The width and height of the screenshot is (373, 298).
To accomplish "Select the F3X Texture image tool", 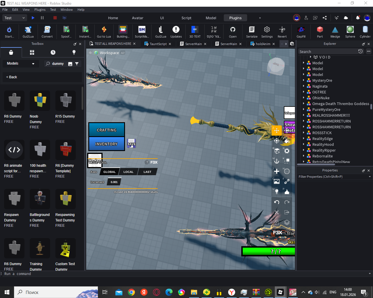I will 277,181.
